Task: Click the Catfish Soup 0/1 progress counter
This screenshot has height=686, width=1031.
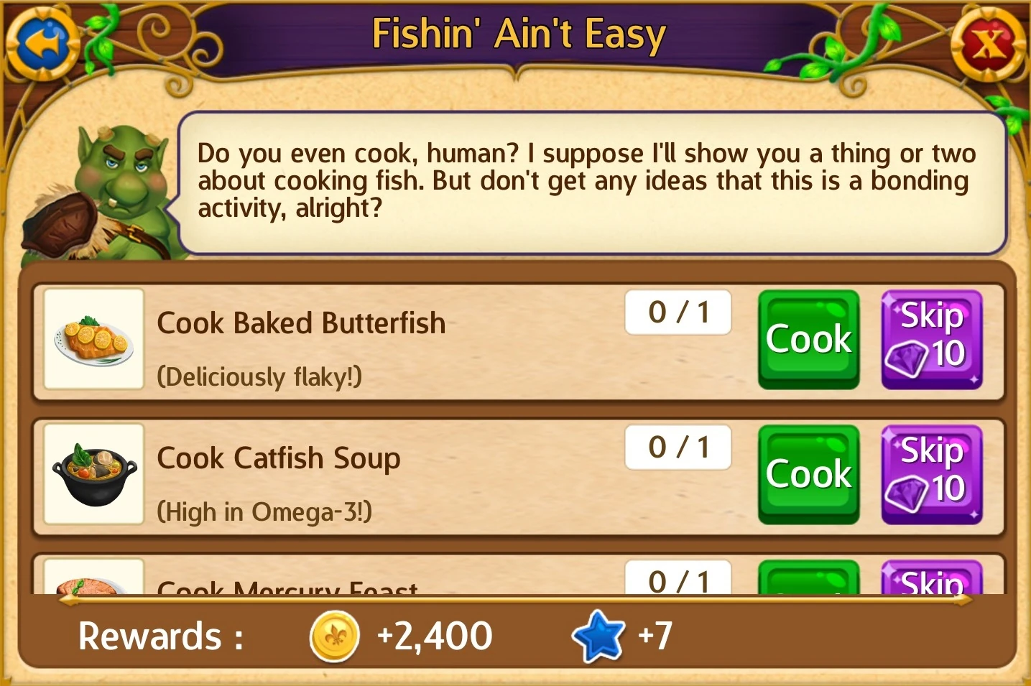Action: (x=678, y=448)
